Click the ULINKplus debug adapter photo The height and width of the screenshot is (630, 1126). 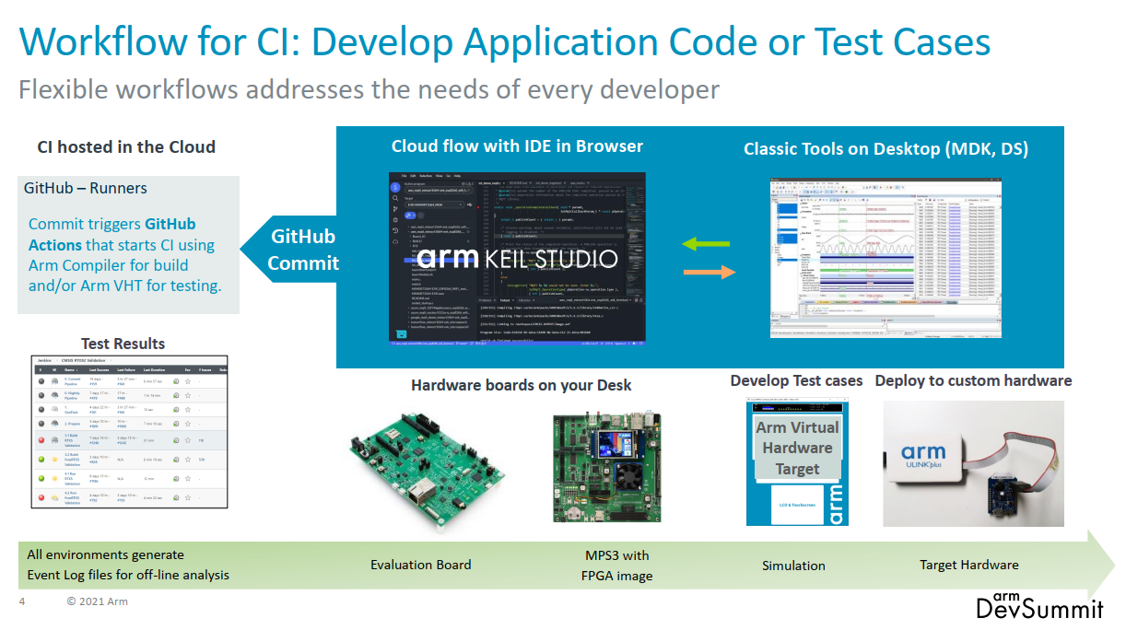click(x=973, y=463)
